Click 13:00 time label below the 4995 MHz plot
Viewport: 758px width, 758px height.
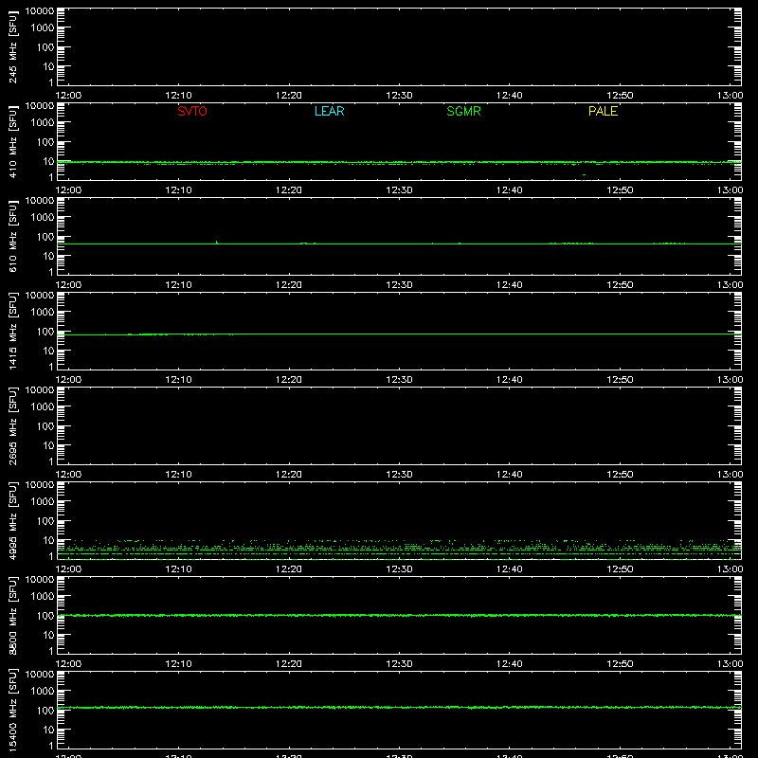730,569
